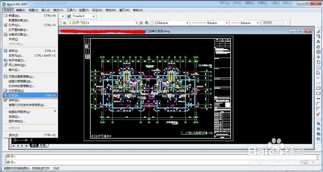Choose 打印(P)... from the File menu
This screenshot has width=323, height=172.
pos(30,96)
